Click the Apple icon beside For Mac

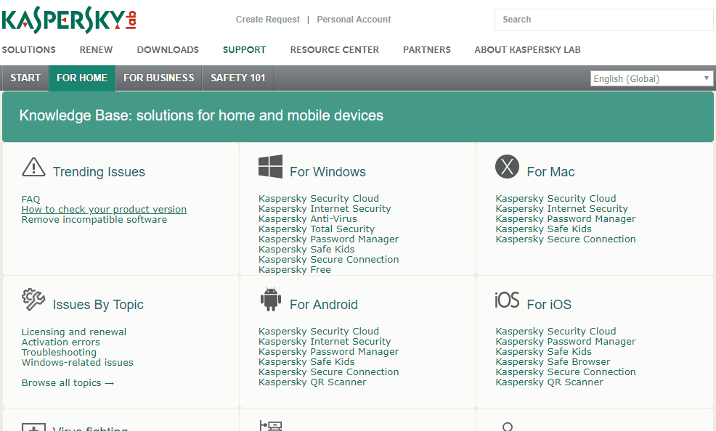507,166
